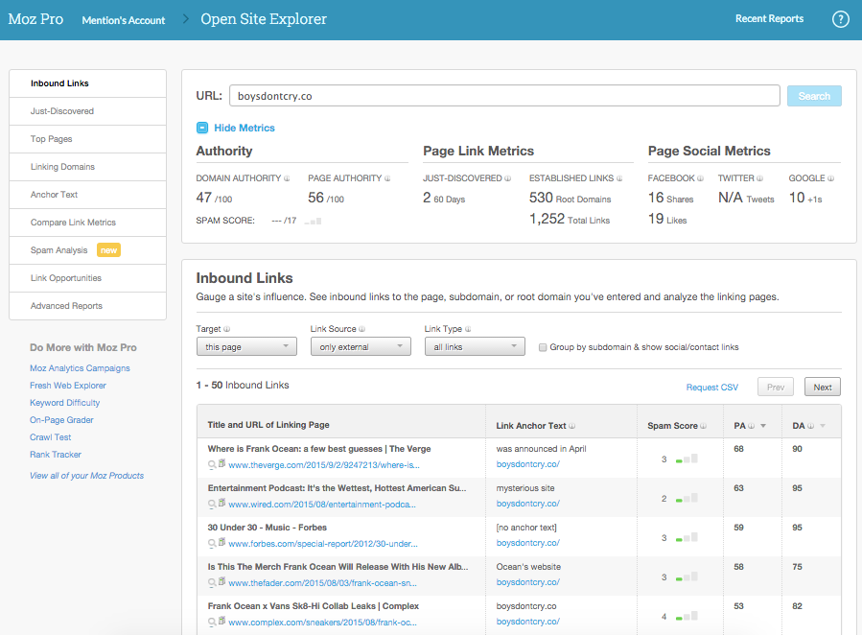Click the info icon beside Established Links

point(619,178)
